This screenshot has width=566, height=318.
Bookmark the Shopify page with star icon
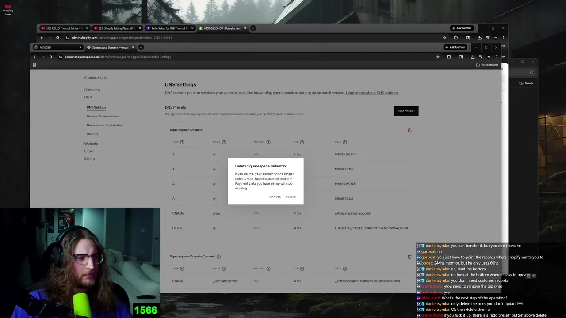[x=444, y=38]
